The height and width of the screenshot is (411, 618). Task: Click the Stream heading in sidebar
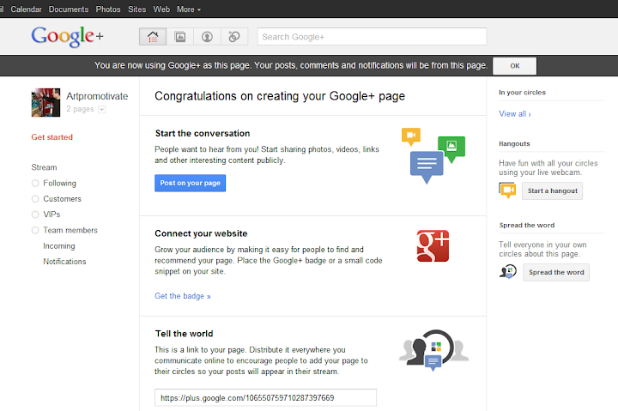click(44, 167)
